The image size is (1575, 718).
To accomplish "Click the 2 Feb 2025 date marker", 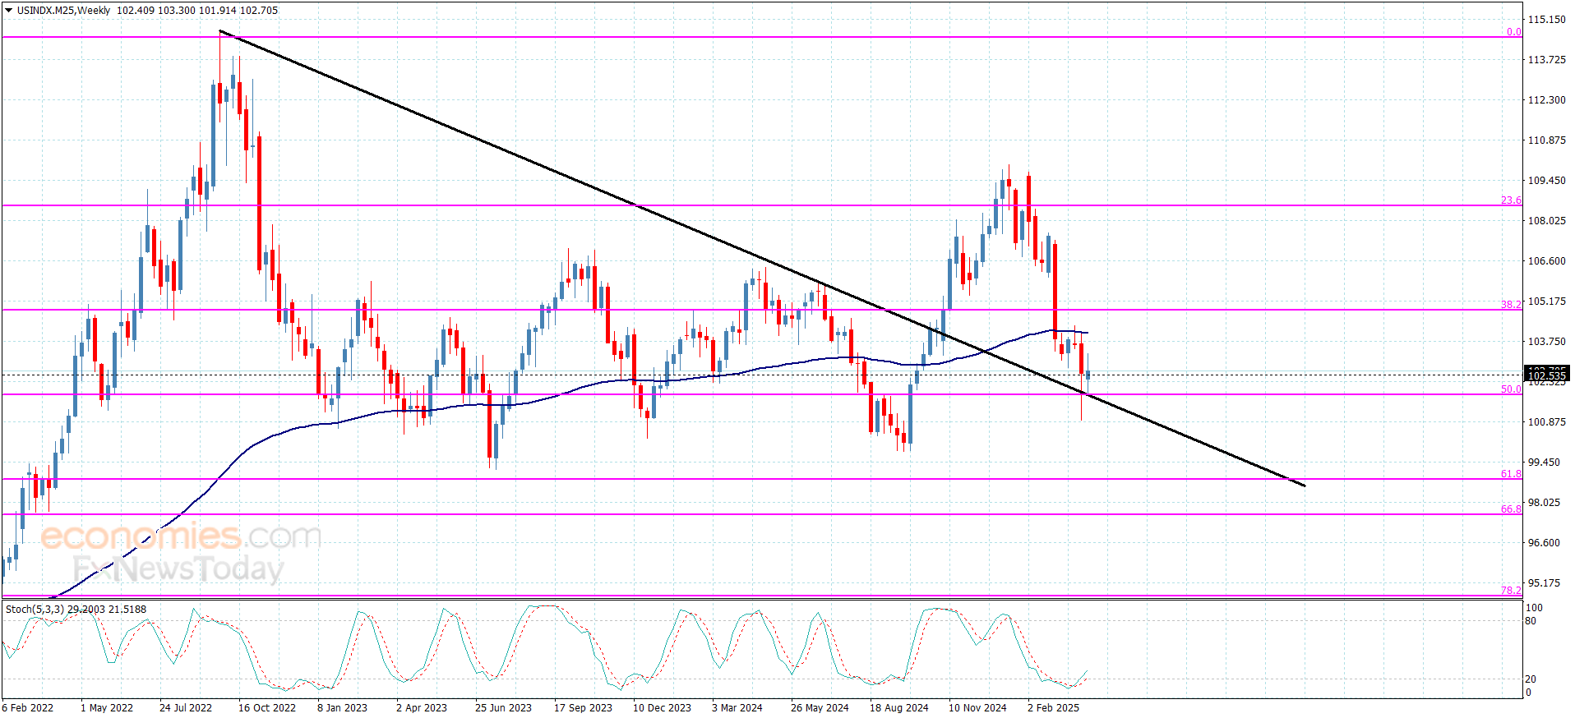I will [1053, 708].
